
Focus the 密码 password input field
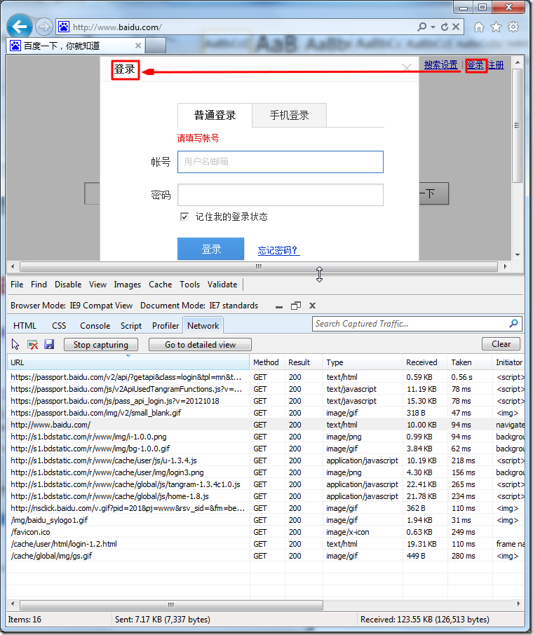[x=281, y=195]
